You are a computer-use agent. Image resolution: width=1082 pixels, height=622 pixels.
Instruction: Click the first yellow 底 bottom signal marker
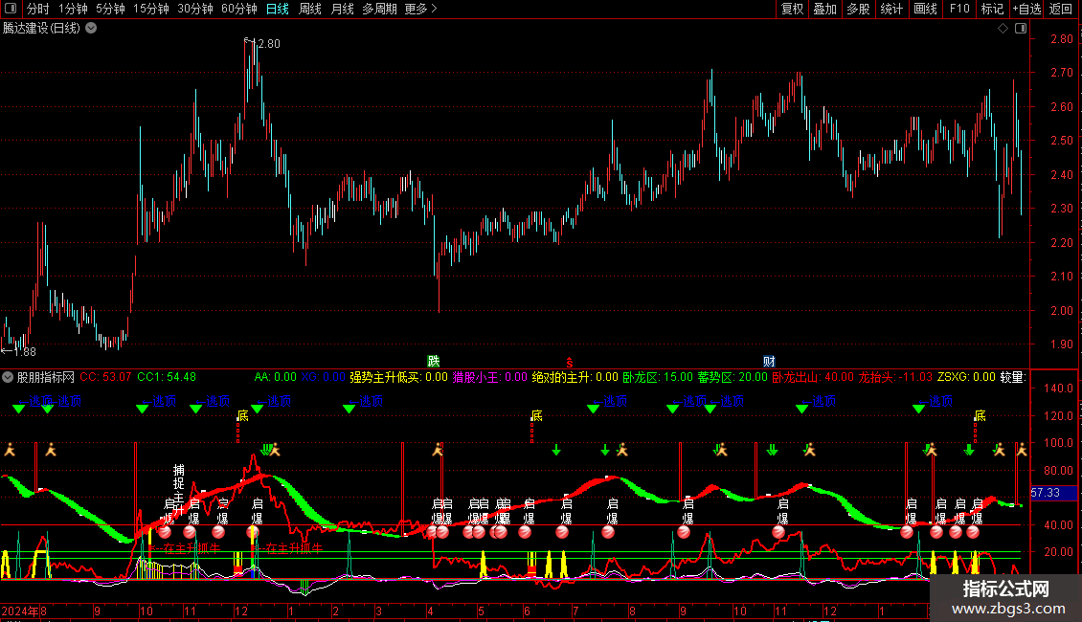click(242, 416)
